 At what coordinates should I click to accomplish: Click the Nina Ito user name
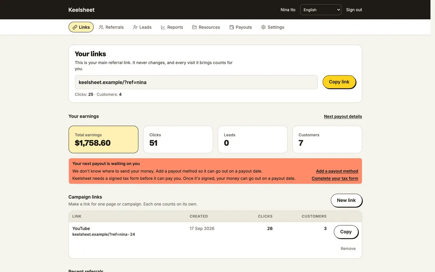288,10
